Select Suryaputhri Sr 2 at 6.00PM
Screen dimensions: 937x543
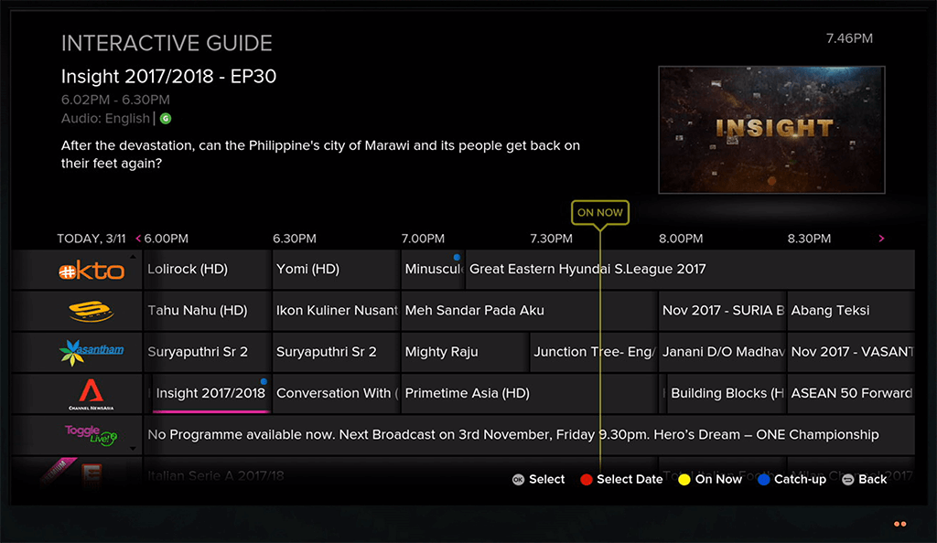(208, 352)
